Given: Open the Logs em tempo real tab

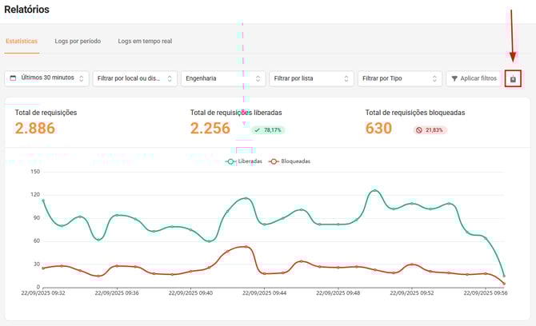Looking at the screenshot, I should point(145,41).
